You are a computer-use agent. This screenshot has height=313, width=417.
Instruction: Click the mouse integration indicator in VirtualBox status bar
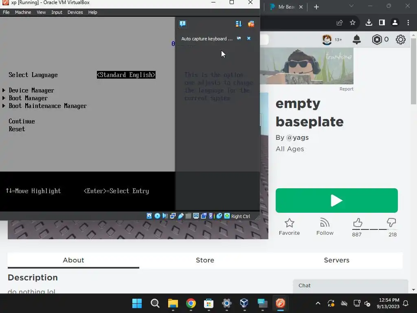219,216
